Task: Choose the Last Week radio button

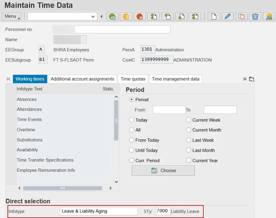Action: (189, 140)
